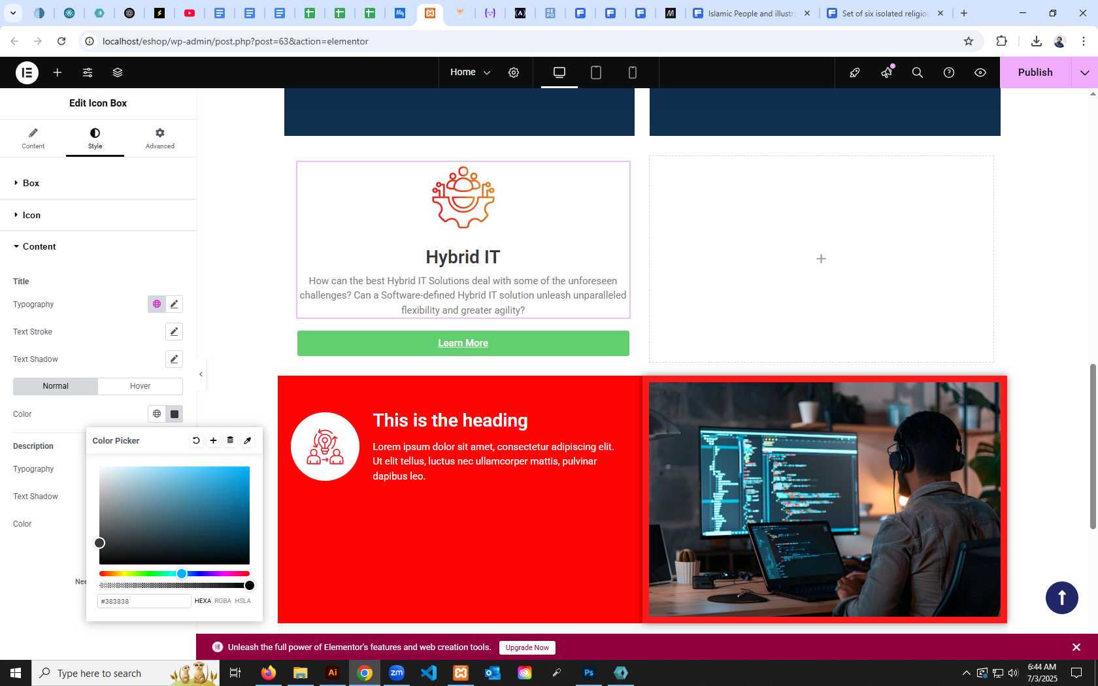The height and width of the screenshot is (686, 1098).
Task: Open a new browser tab
Action: 964,13
